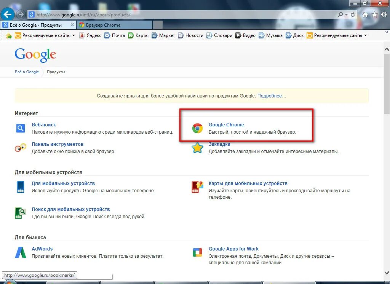Click the Google Chrome product icon
The image size is (390, 284).
click(198, 128)
